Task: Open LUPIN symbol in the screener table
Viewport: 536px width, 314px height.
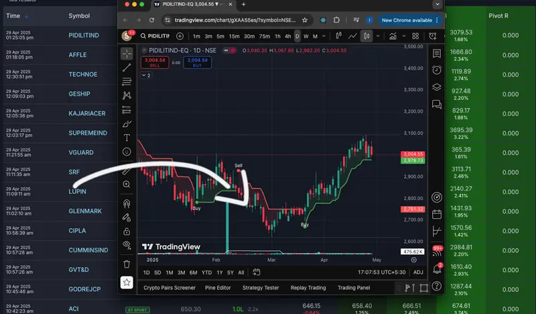Action: point(77,191)
